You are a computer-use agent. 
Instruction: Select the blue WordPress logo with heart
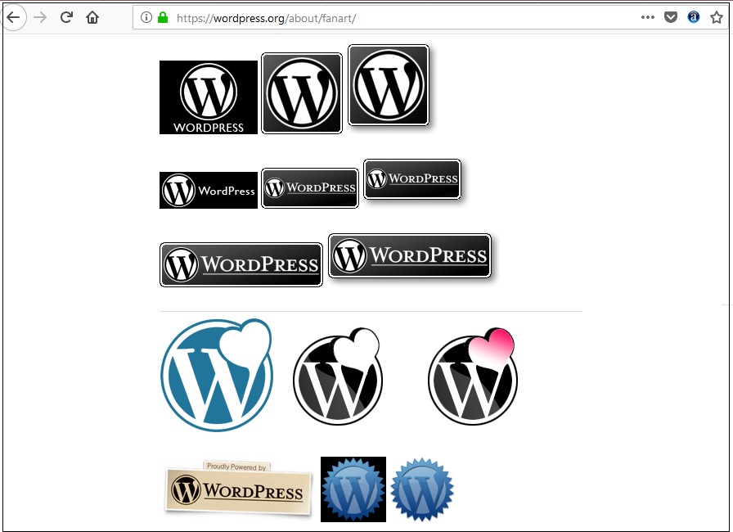[x=217, y=375]
